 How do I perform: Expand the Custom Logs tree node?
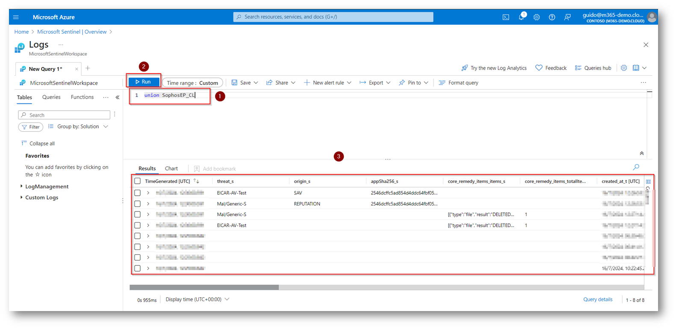(21, 197)
